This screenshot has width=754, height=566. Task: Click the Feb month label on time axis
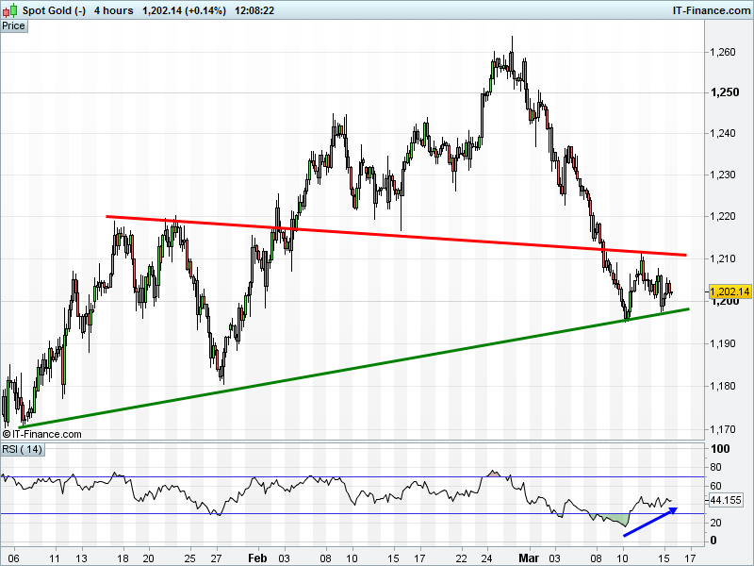point(257,558)
